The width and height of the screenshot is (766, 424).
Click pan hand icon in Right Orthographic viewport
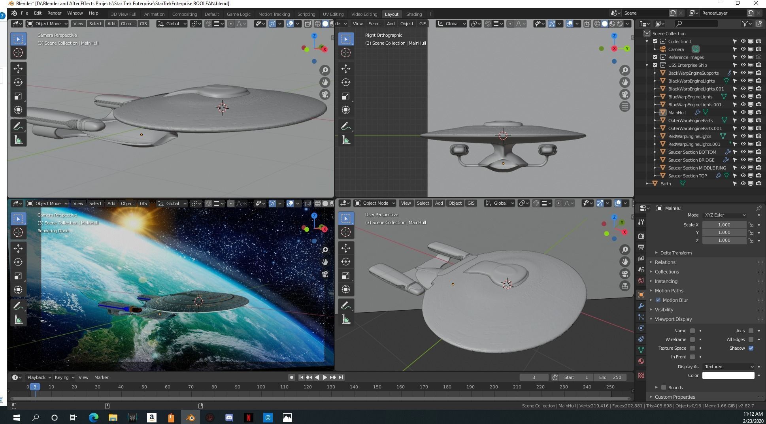(x=625, y=82)
